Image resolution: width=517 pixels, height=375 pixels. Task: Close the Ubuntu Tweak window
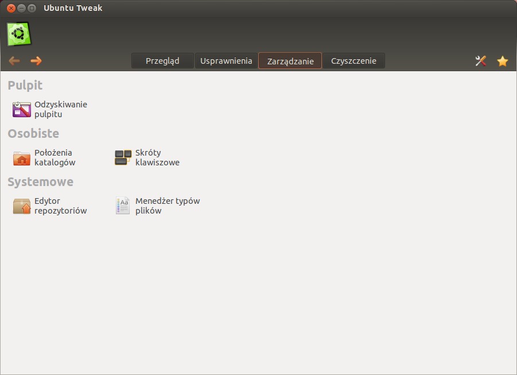pos(11,8)
